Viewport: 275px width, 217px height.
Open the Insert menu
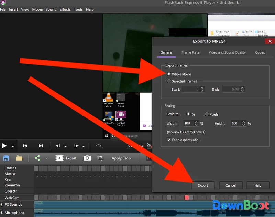tap(13, 10)
